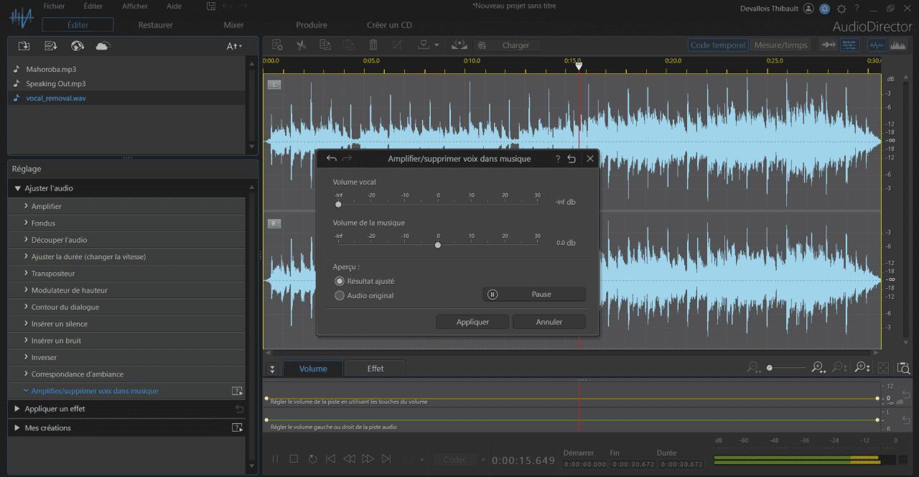Open the Mixer menu
This screenshot has height=477, width=919.
click(x=235, y=24)
